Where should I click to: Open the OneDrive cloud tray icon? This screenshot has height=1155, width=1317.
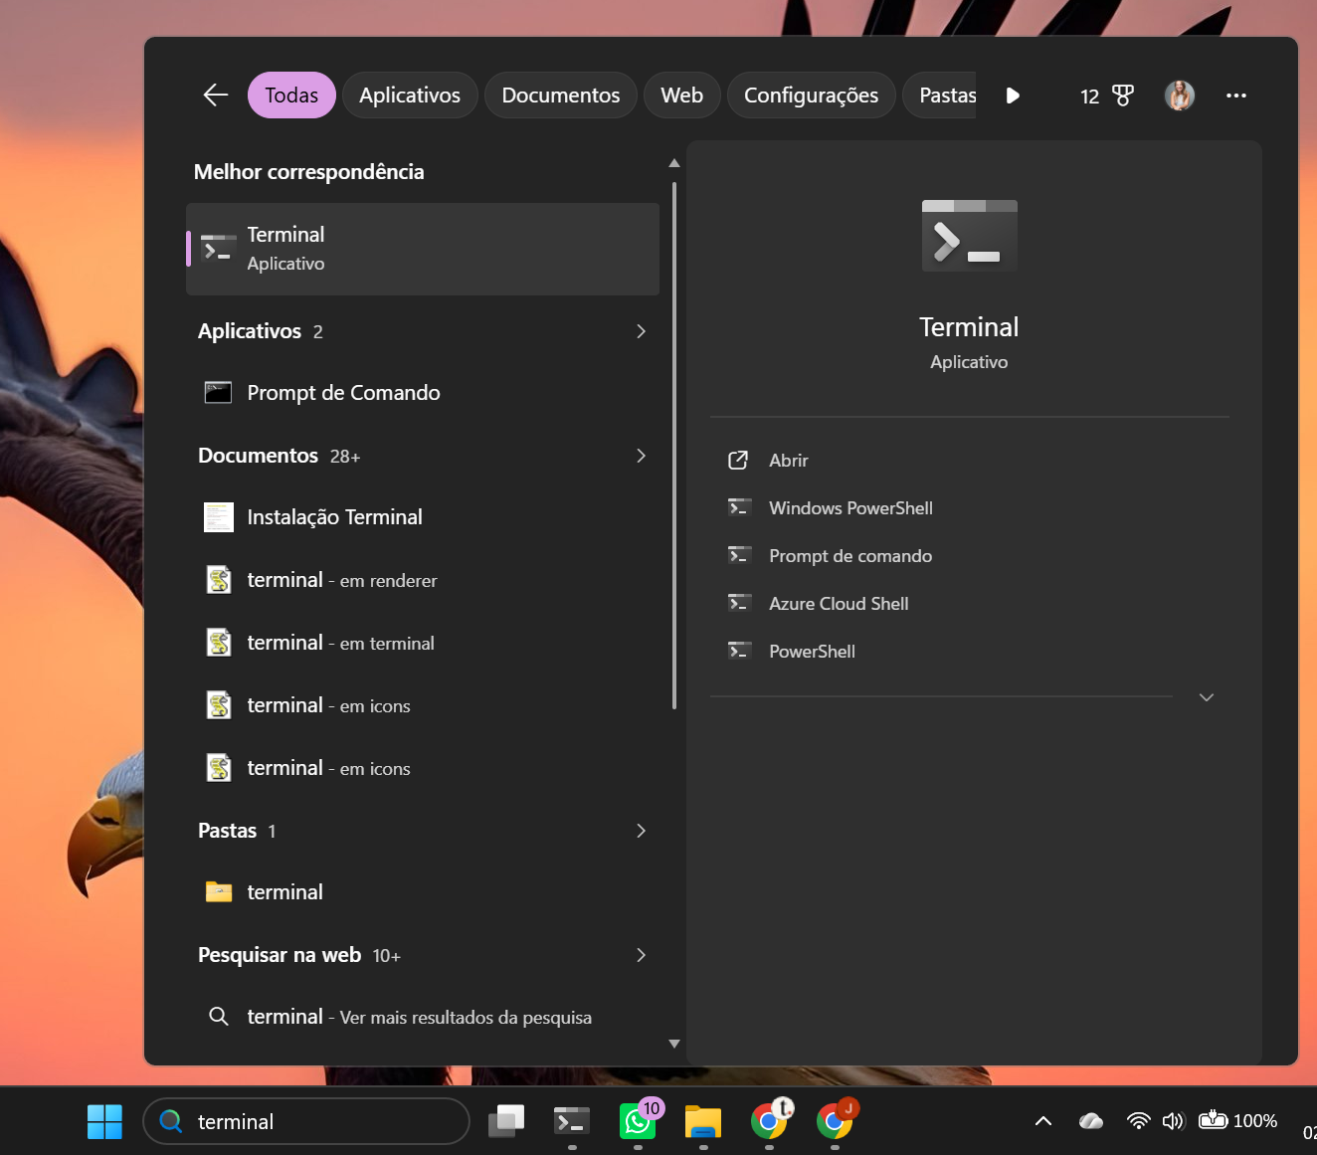coord(1091,1121)
